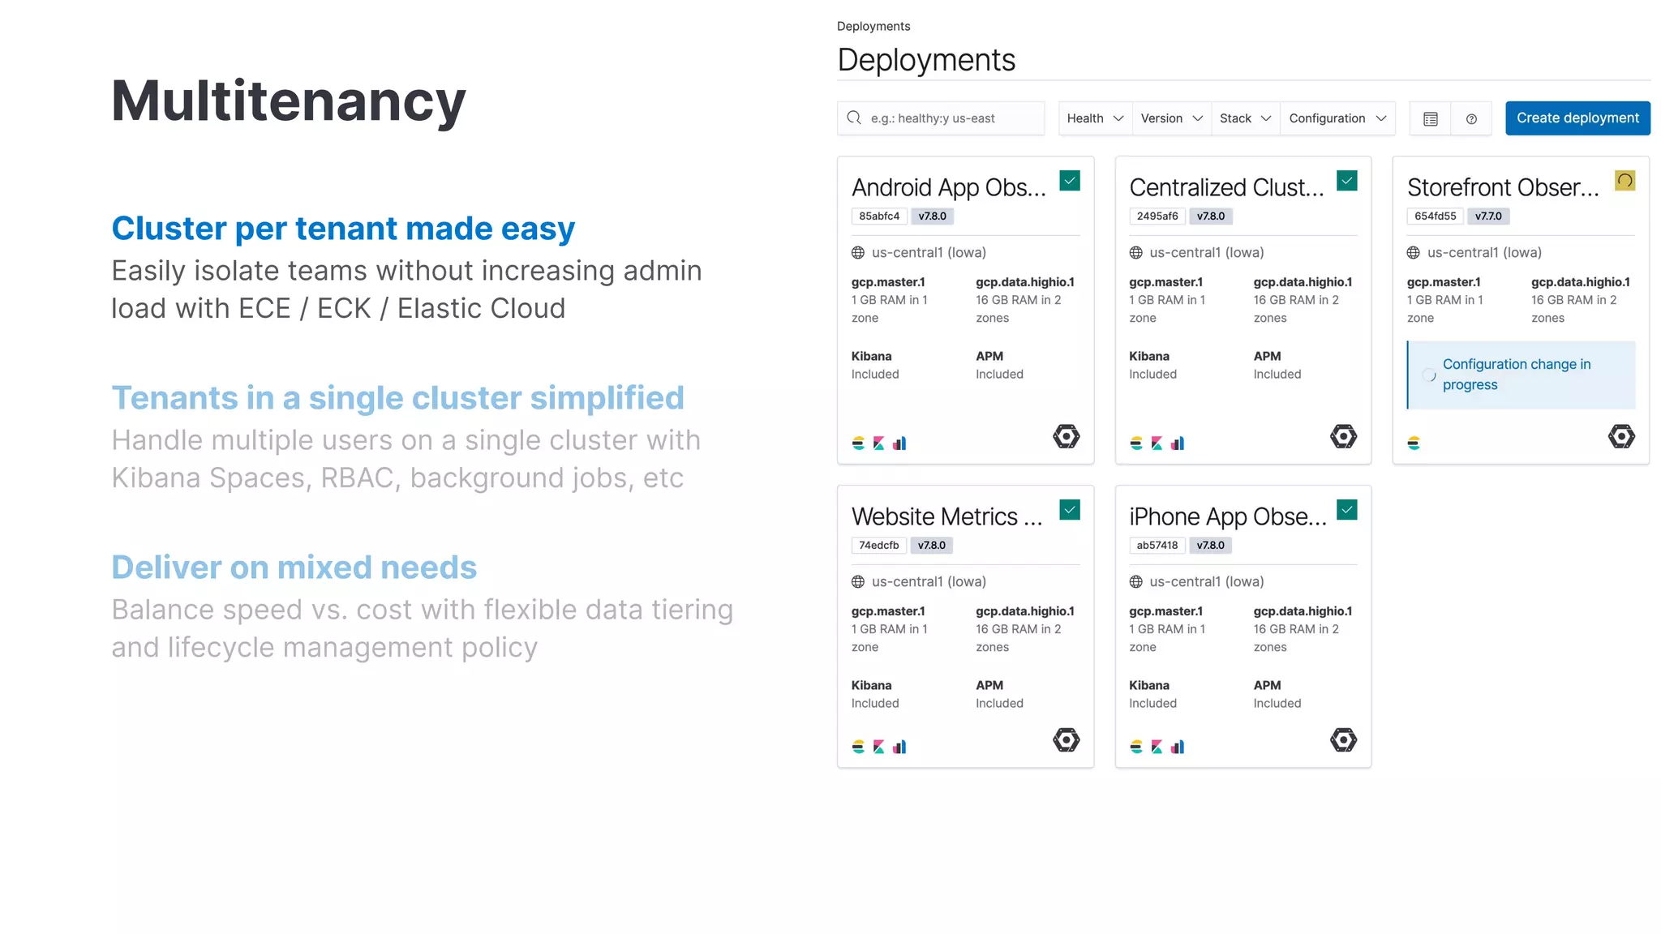This screenshot has height=934, width=1661.
Task: Click the search magnifier icon
Action: (x=854, y=118)
